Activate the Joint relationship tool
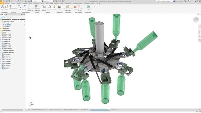 [19, 8]
